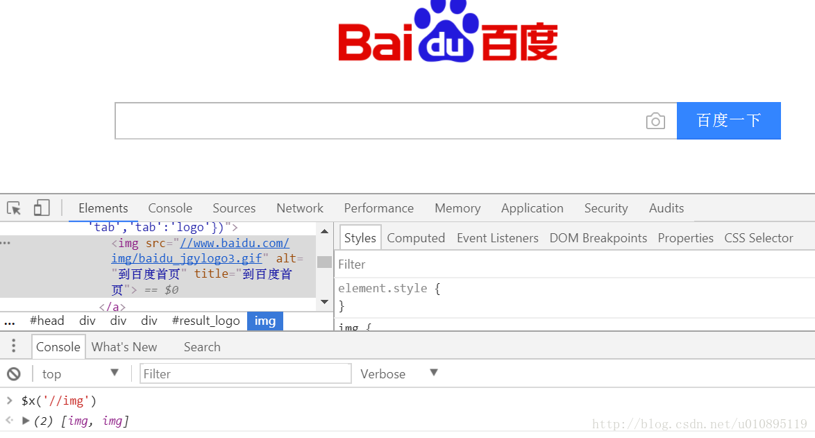Screen dimensions: 815x438
Task: Open the Audits tab
Action: (x=666, y=208)
